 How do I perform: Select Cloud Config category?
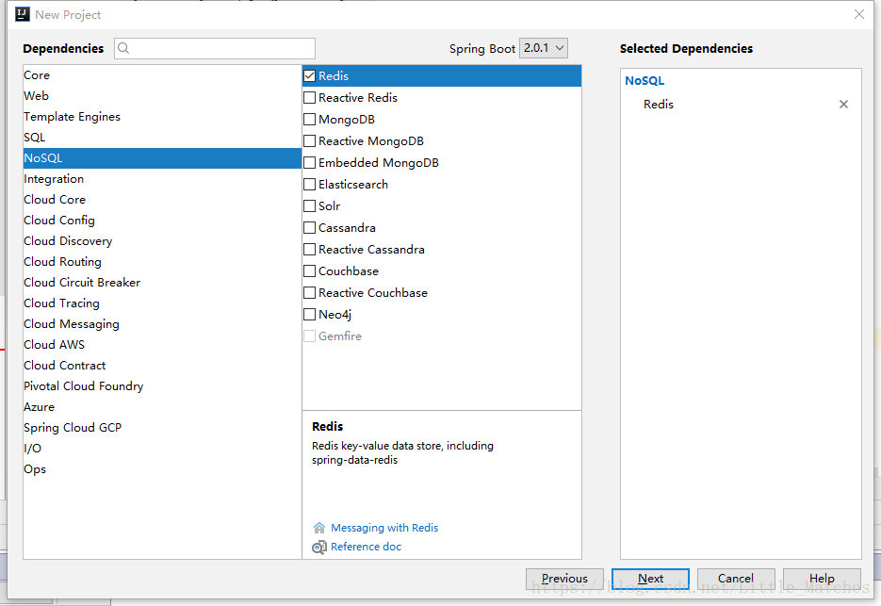[x=162, y=221]
